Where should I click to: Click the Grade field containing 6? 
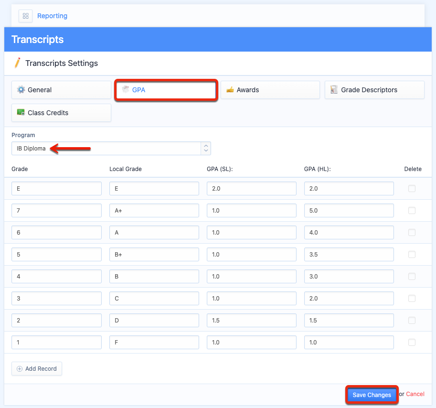(56, 233)
